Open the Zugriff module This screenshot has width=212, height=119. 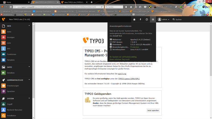tap(10, 104)
